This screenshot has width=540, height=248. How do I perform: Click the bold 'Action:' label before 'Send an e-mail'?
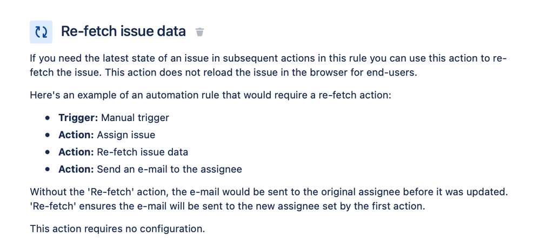click(x=76, y=170)
